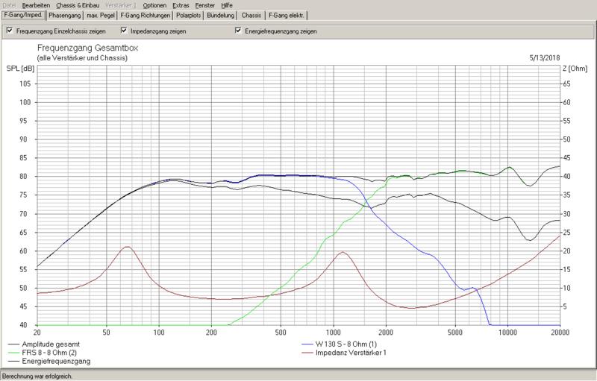Select the F-Gang Richtungen tab
Viewport: 597px width, 381px height.
tap(147, 16)
